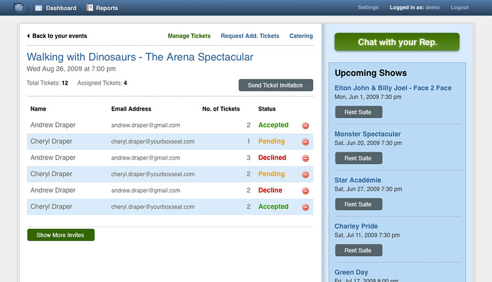Click the Reports notebook icon
Screen dimensions: 492x282
coord(90,8)
